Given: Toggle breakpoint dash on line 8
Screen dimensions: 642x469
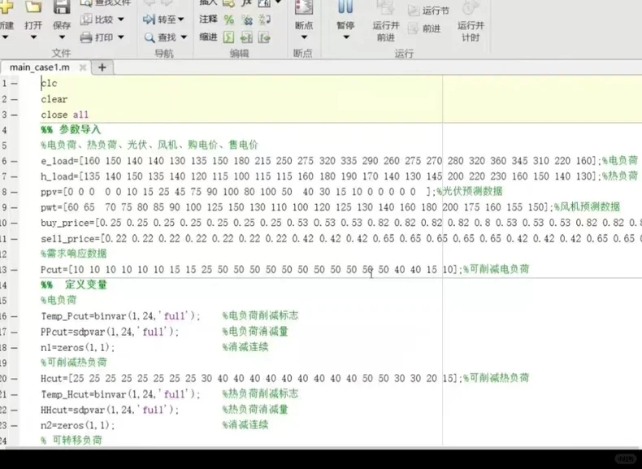Looking at the screenshot, I should pyautogui.click(x=15, y=192).
